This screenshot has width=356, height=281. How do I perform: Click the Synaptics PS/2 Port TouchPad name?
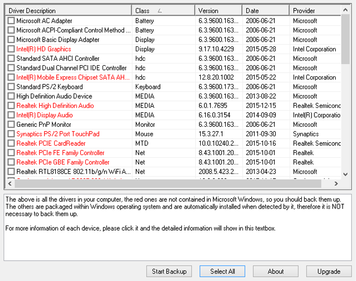pos(58,134)
